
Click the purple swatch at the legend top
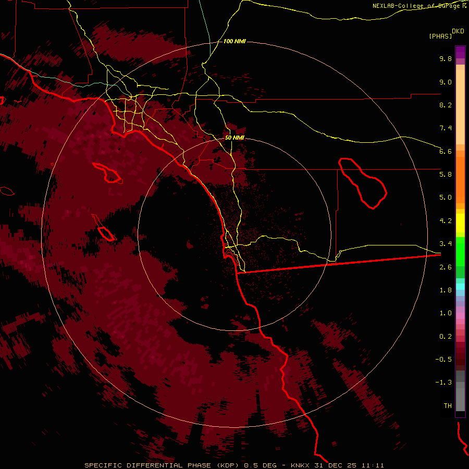[460, 52]
